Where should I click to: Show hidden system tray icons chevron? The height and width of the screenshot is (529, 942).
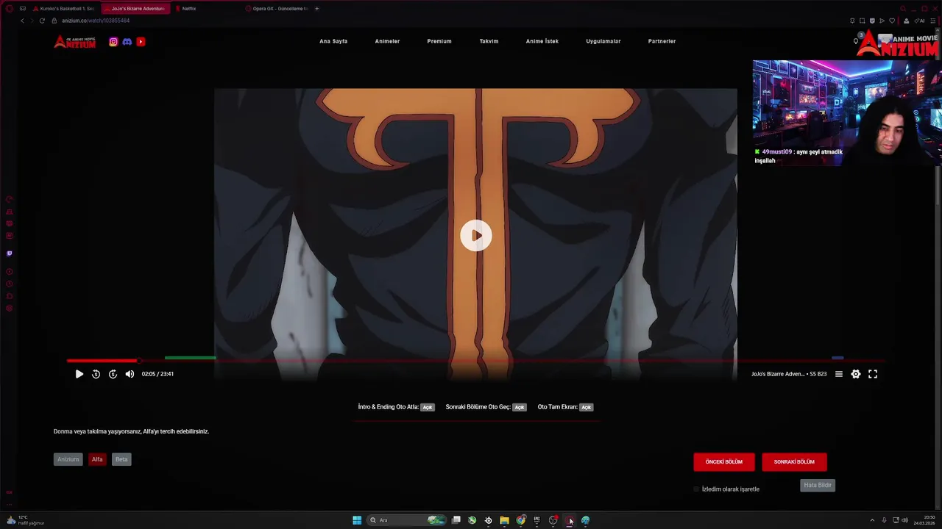point(872,520)
